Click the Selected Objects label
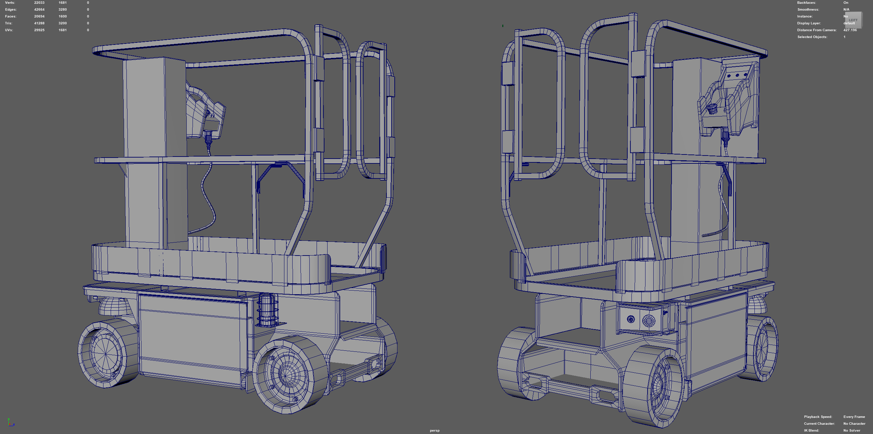The width and height of the screenshot is (873, 434). (812, 37)
